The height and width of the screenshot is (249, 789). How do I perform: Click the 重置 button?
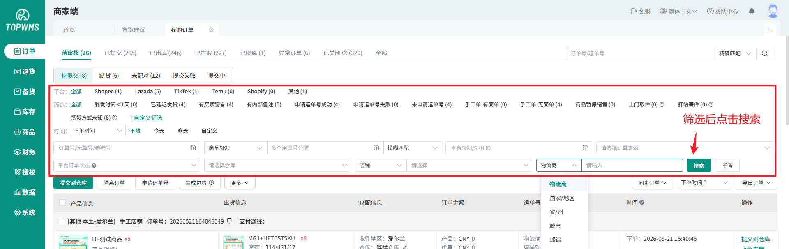pos(728,165)
